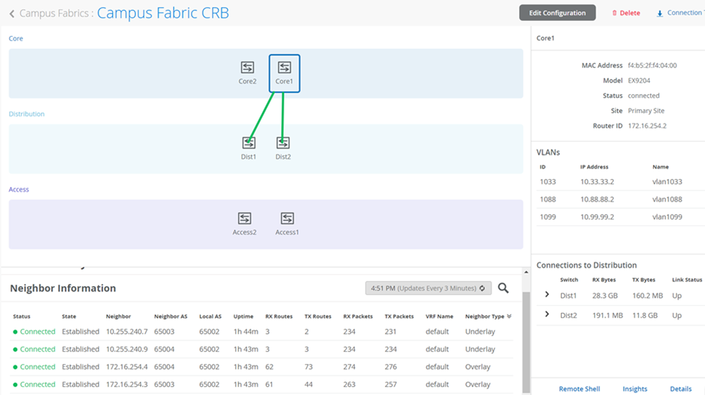Click the TX Routes column header
This screenshot has width=705, height=395.
point(318,317)
